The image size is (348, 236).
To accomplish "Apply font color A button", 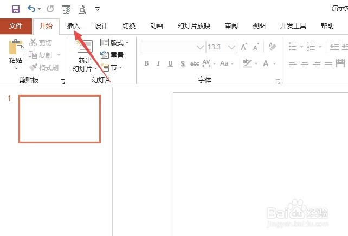I will (x=266, y=63).
